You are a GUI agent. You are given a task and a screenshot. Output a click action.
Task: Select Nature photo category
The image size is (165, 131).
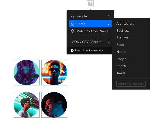click(x=121, y=52)
